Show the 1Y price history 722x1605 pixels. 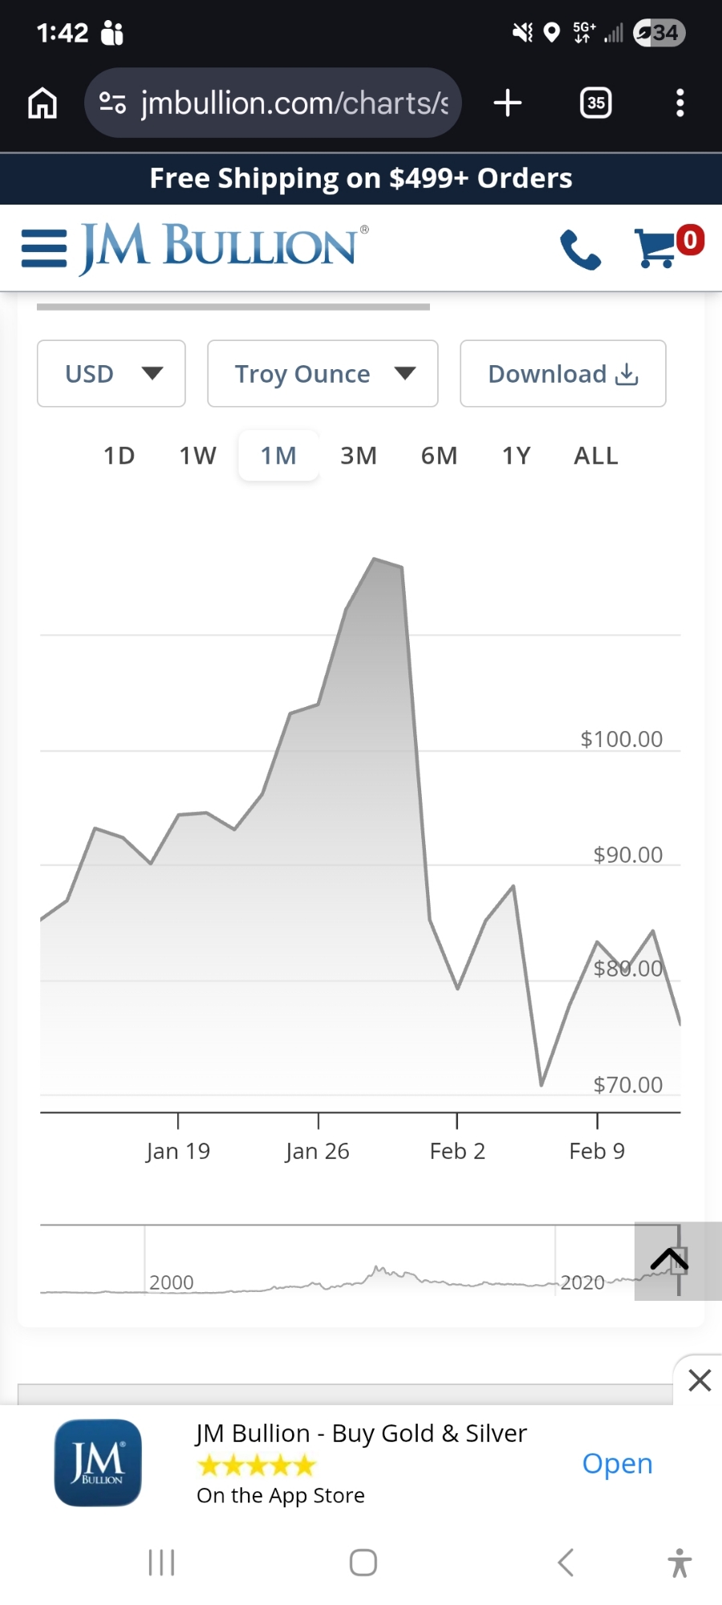click(517, 456)
